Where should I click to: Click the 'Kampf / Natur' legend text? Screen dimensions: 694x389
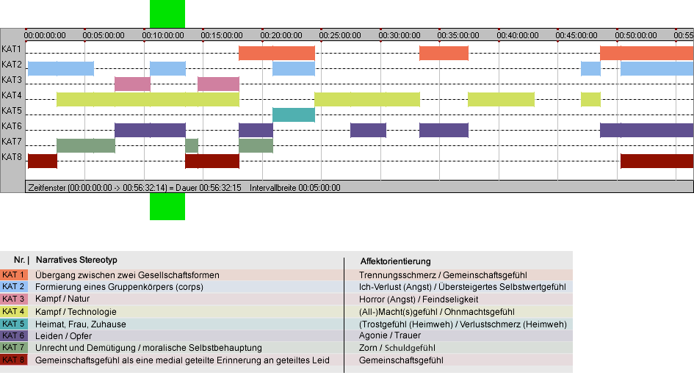(x=62, y=299)
